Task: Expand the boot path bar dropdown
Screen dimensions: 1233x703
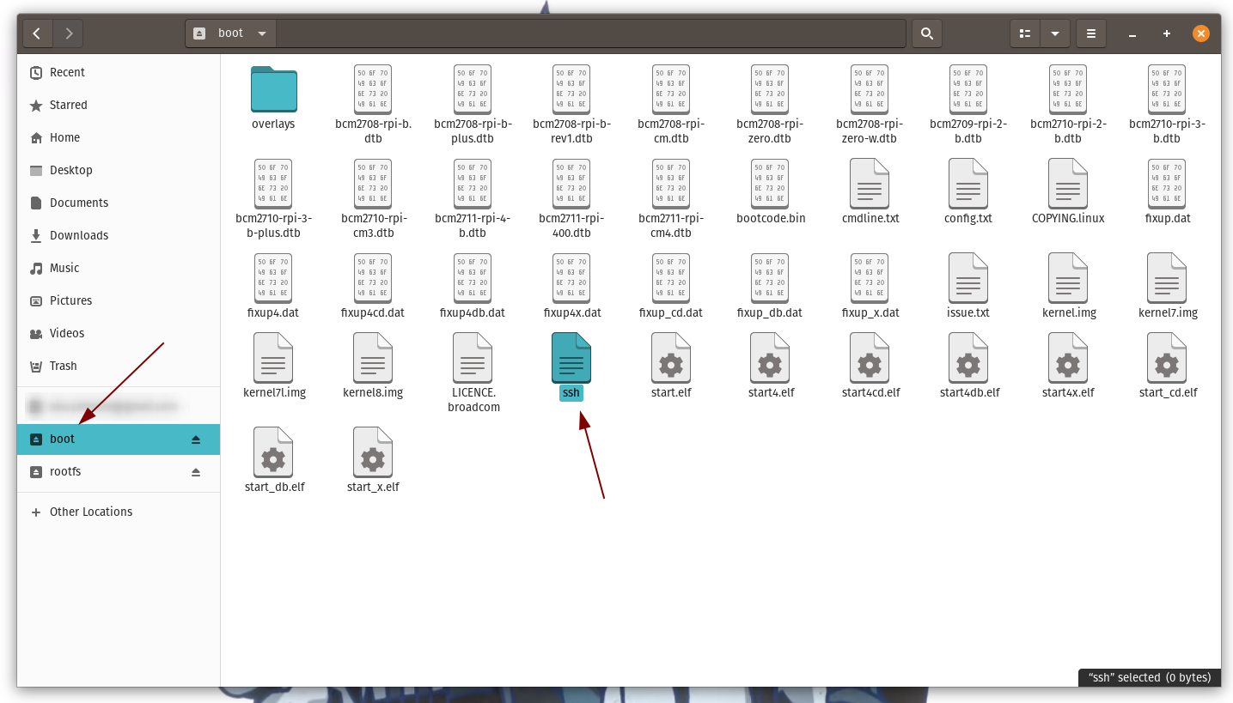Action: point(261,33)
